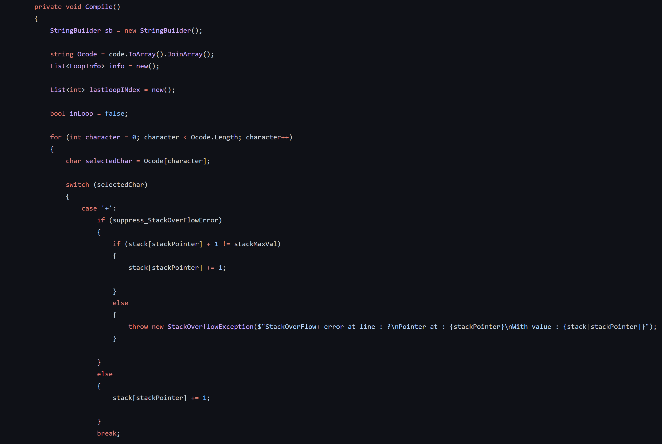Click the word 'JoinArray' in the code
Image resolution: width=662 pixels, height=444 pixels.
[x=185, y=54]
